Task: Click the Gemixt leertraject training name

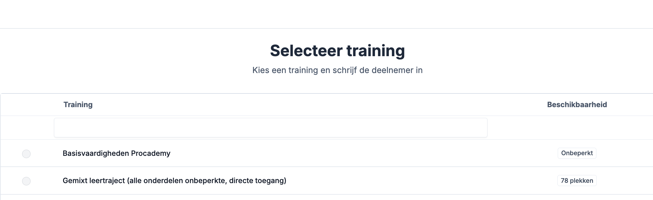Action: pyautogui.click(x=174, y=181)
